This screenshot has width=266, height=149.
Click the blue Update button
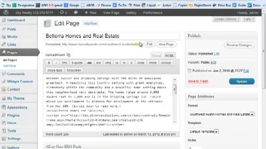pyautogui.click(x=242, y=81)
